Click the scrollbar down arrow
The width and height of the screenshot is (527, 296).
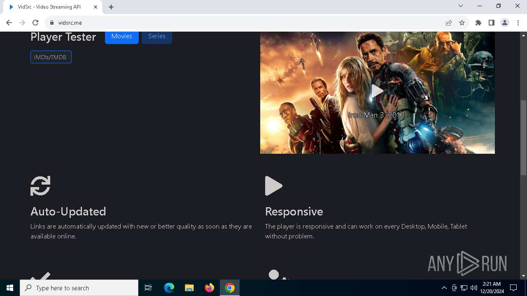click(523, 276)
